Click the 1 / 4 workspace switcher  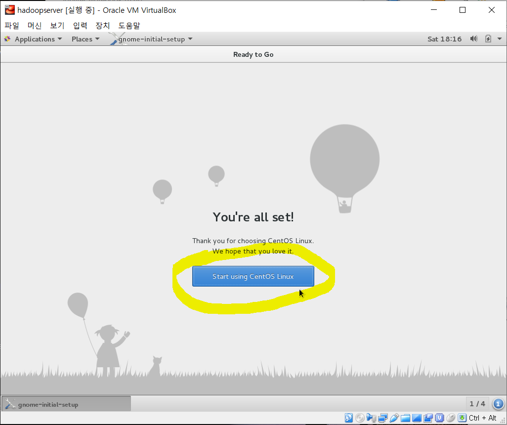point(477,404)
